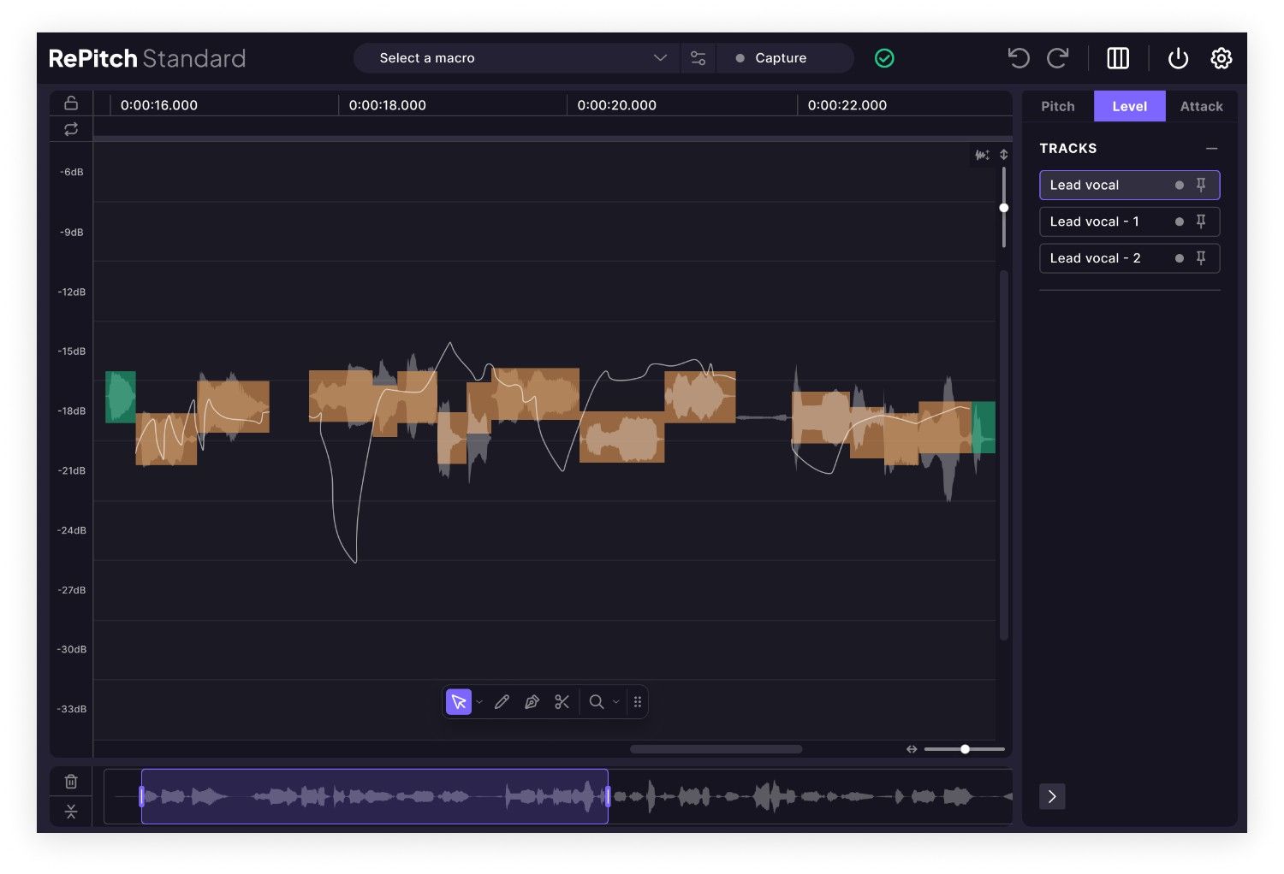
Task: Toggle the plugin power bypass icon
Action: 1178,57
